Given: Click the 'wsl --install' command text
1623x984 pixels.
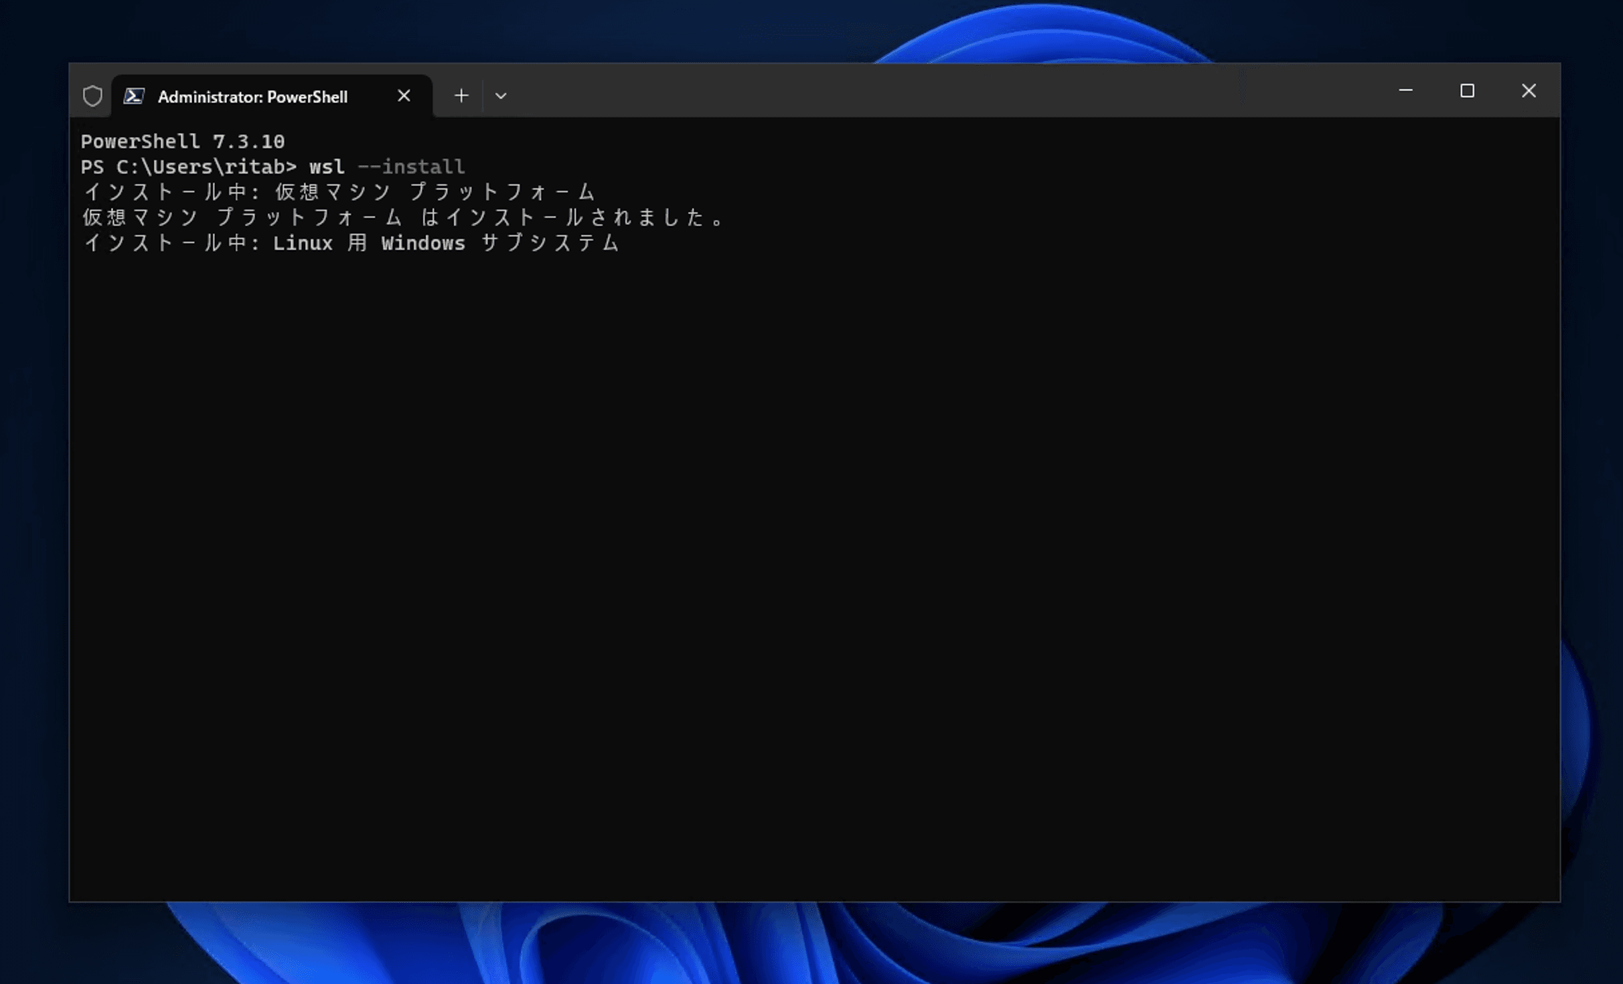Looking at the screenshot, I should [x=387, y=167].
